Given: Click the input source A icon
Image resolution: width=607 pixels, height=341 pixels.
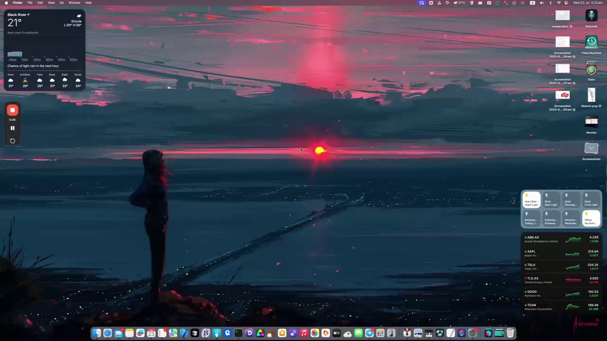Looking at the screenshot, I should (533, 3).
